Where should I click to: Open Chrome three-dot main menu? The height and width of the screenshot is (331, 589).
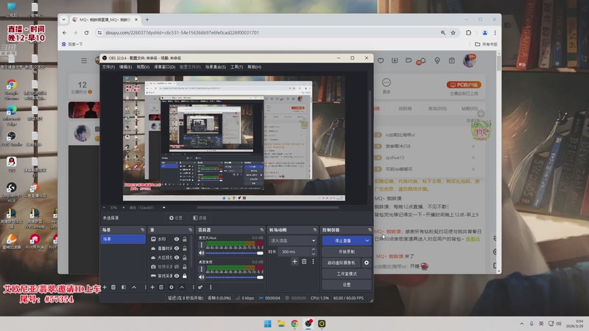pyautogui.click(x=495, y=32)
